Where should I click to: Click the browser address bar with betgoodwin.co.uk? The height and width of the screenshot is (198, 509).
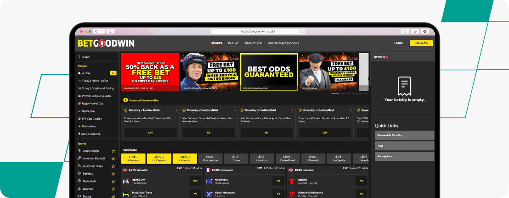click(258, 32)
